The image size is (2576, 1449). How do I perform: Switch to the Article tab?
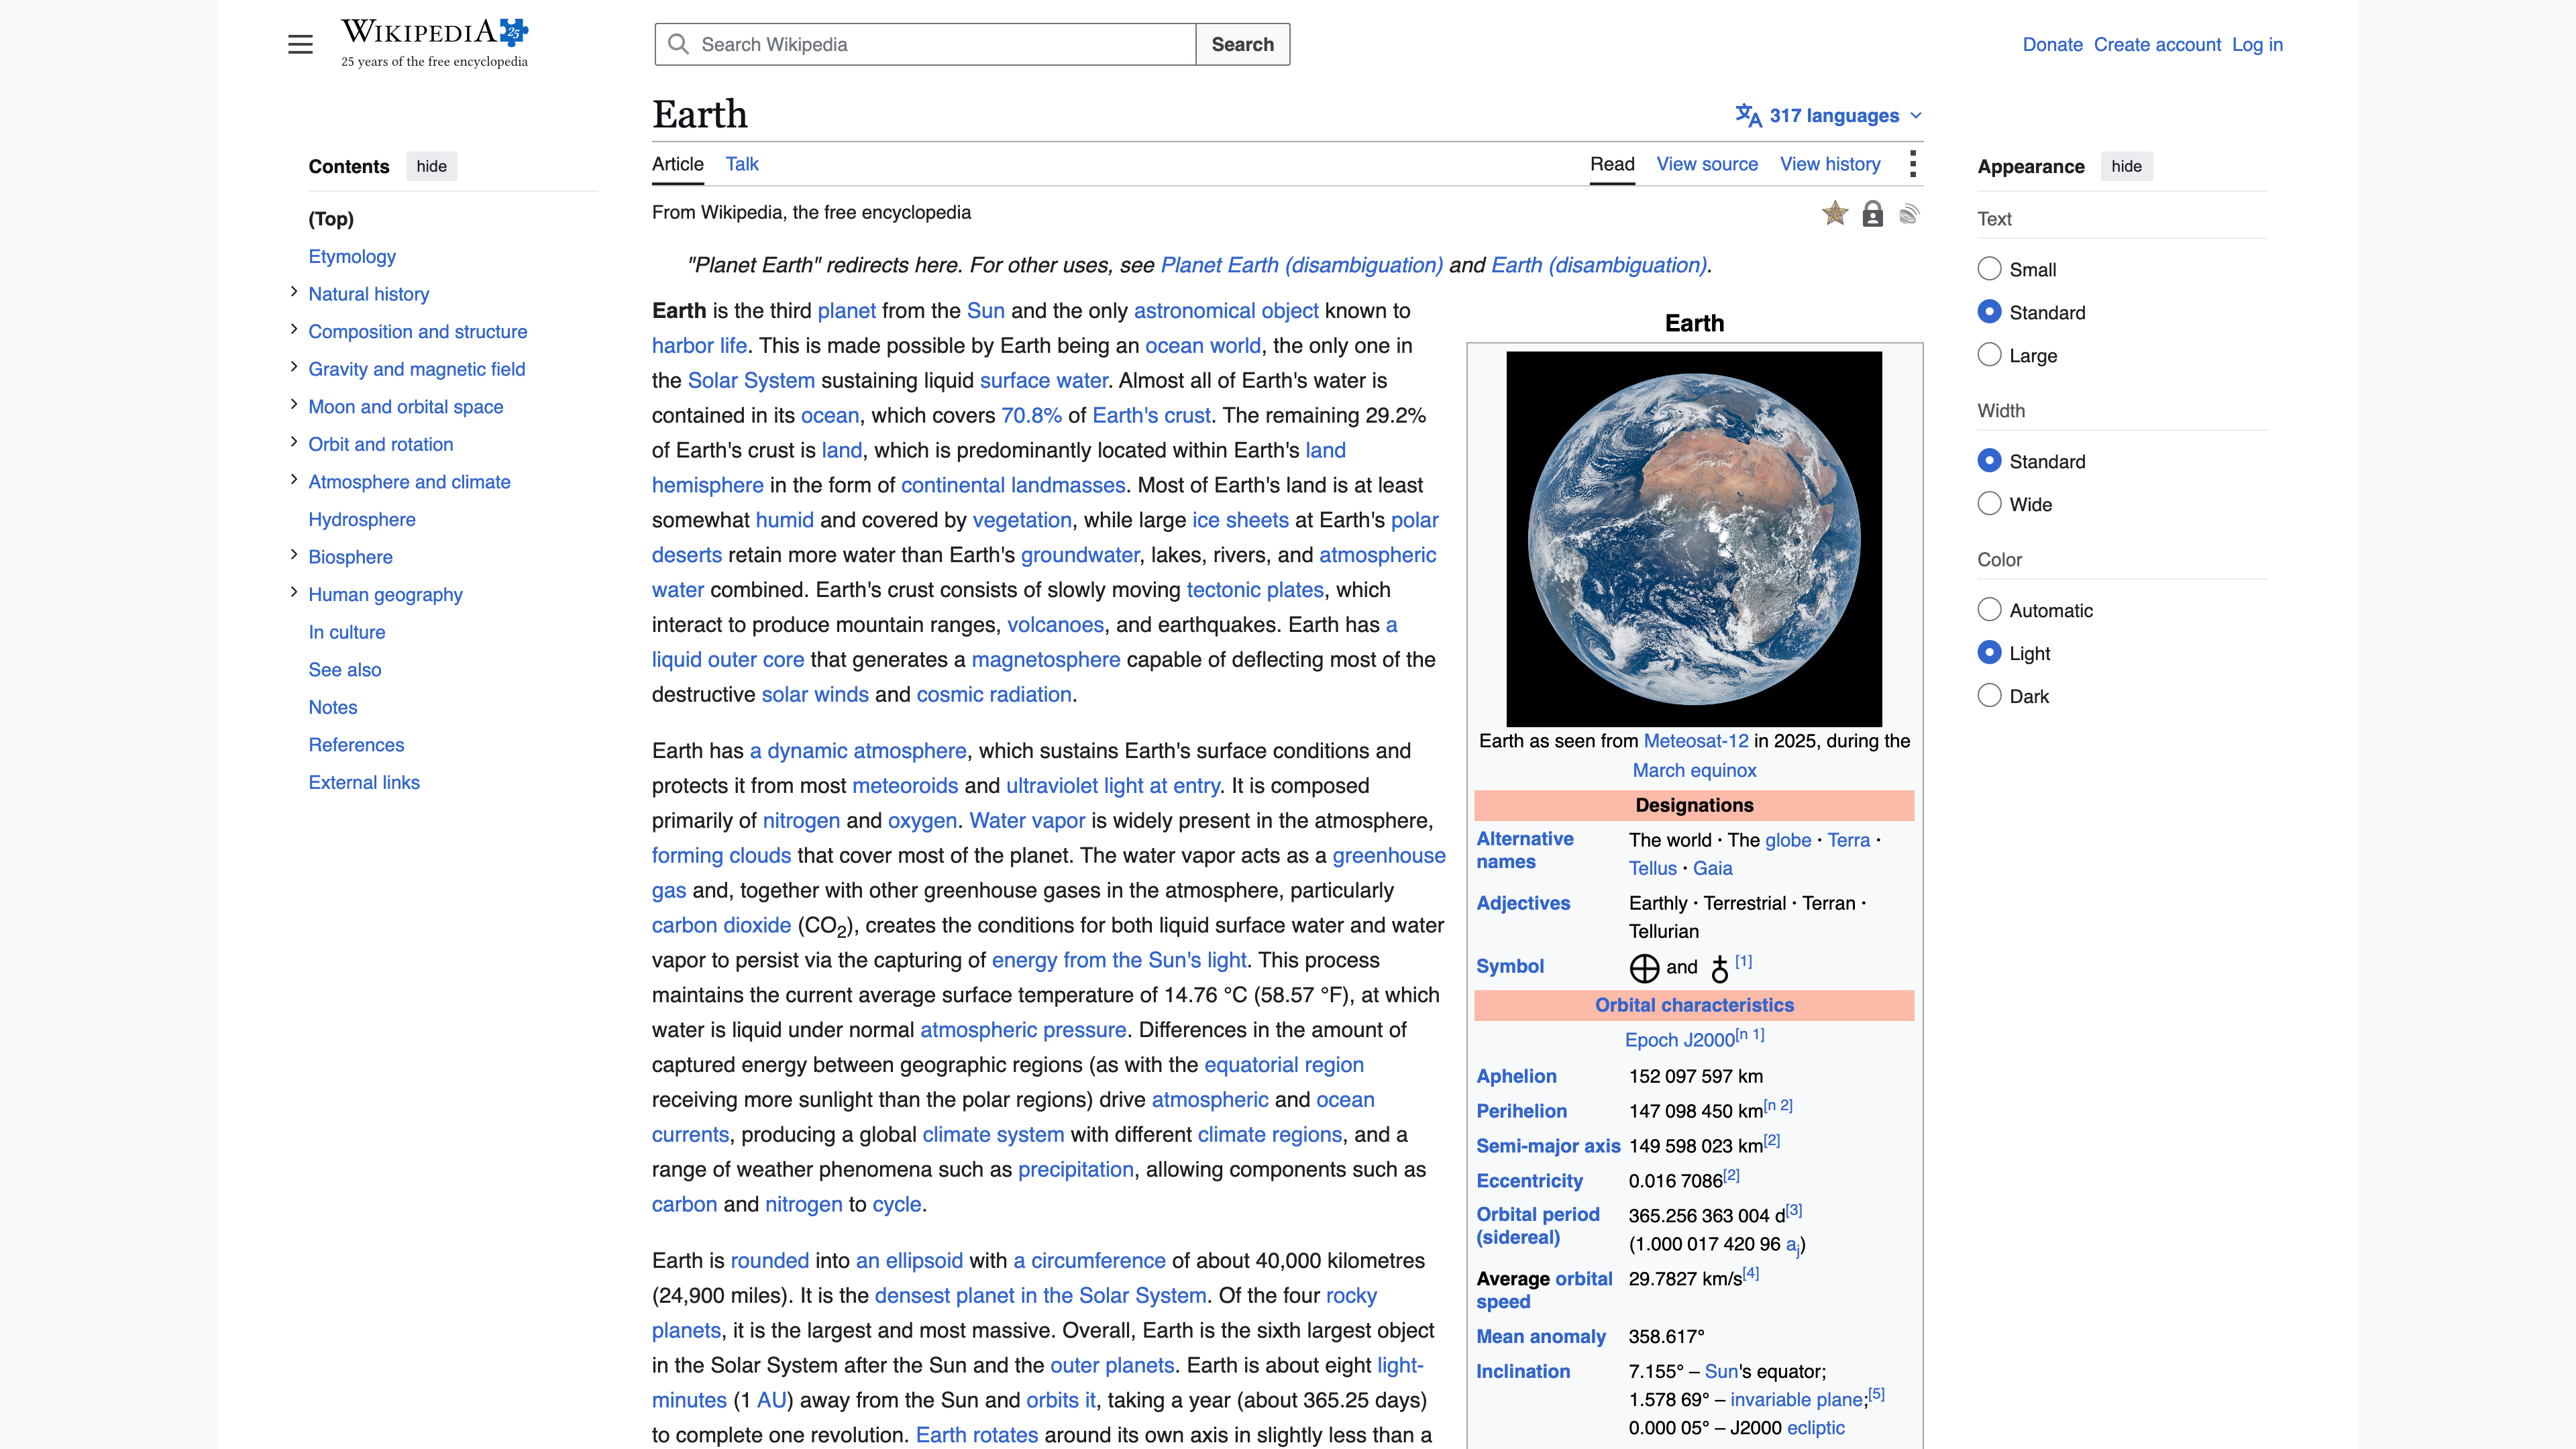[678, 164]
